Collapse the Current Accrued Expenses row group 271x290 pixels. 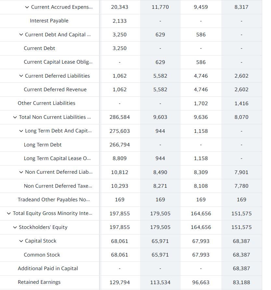(27, 7)
